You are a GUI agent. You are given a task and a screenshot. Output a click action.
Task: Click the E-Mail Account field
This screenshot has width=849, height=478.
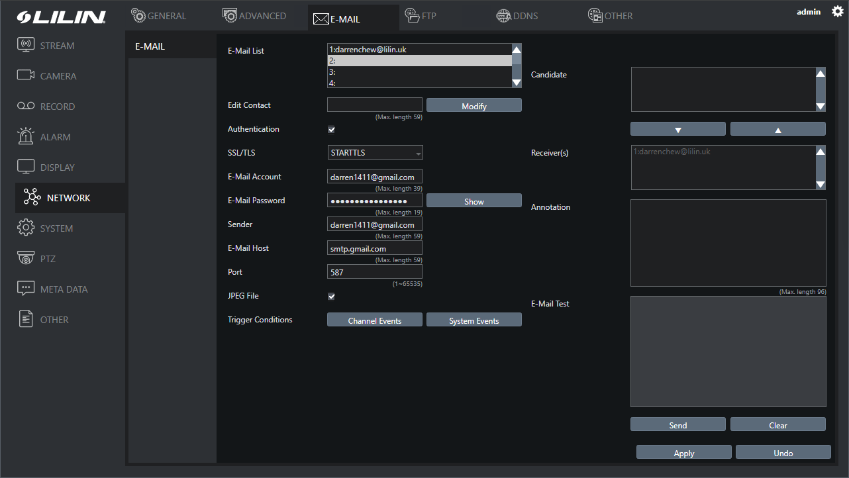point(375,176)
